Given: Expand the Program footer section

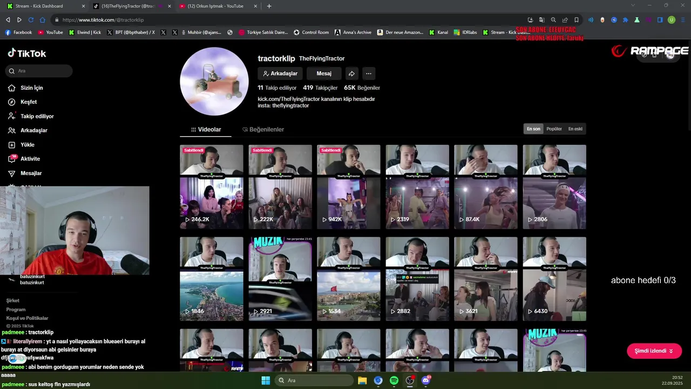Looking at the screenshot, I should [16, 310].
